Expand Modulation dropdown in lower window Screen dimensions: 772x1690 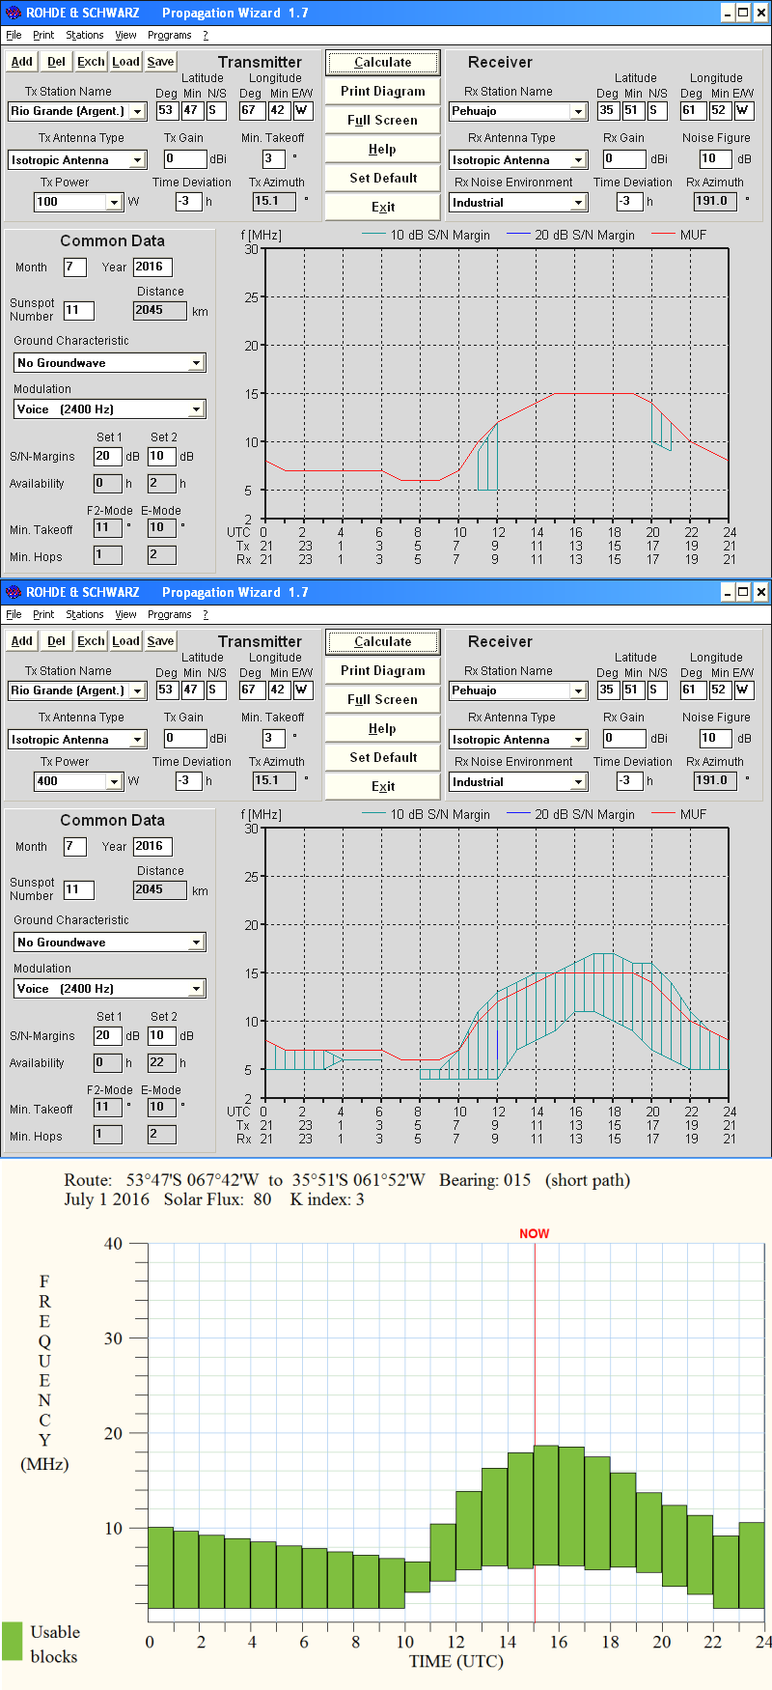pyautogui.click(x=196, y=989)
